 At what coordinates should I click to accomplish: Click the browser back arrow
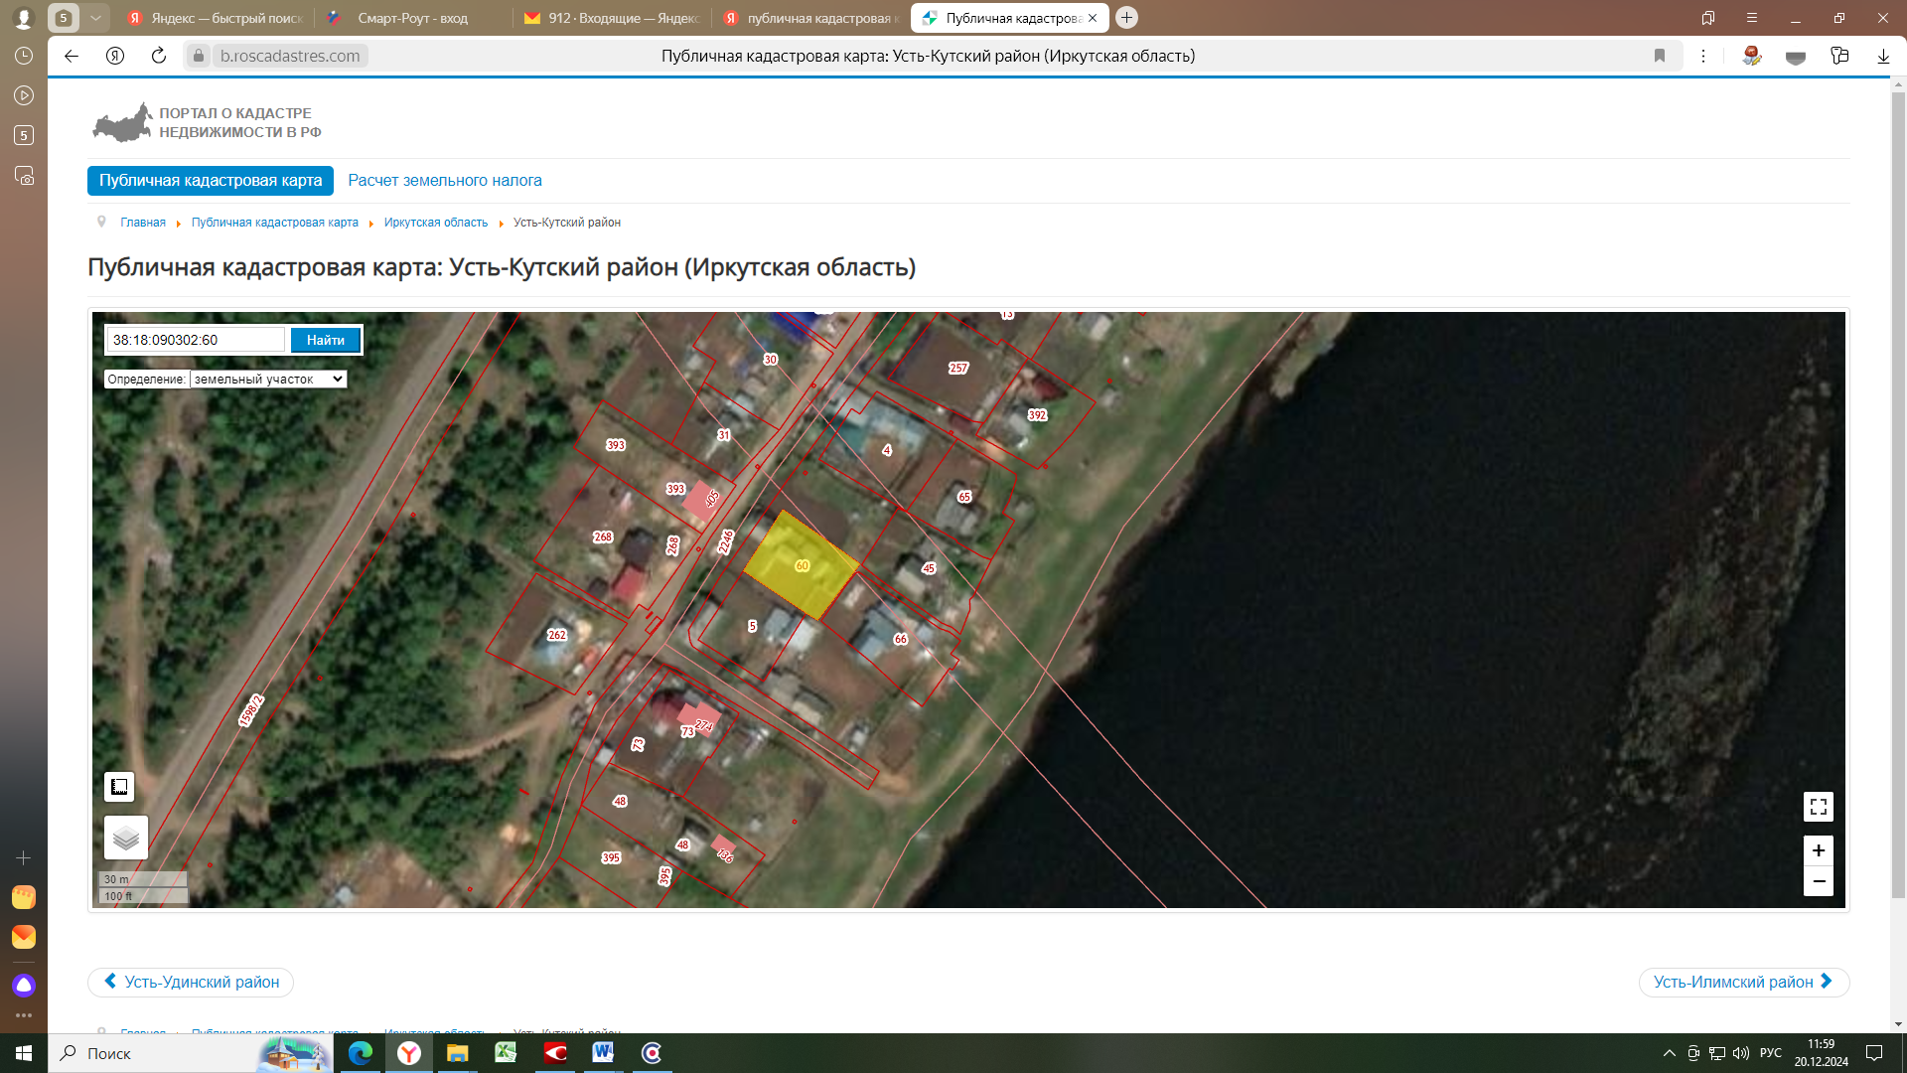click(72, 56)
